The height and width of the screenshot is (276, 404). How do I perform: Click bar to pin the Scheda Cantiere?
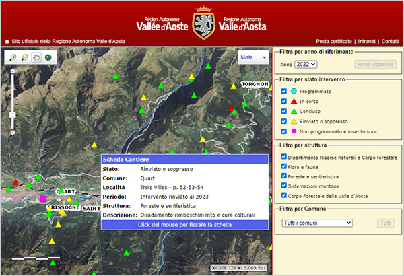pyautogui.click(x=184, y=224)
